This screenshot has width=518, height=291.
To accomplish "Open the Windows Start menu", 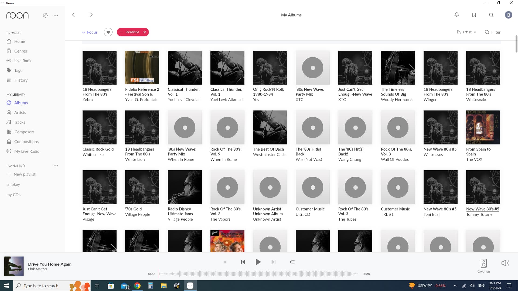I will point(6,286).
